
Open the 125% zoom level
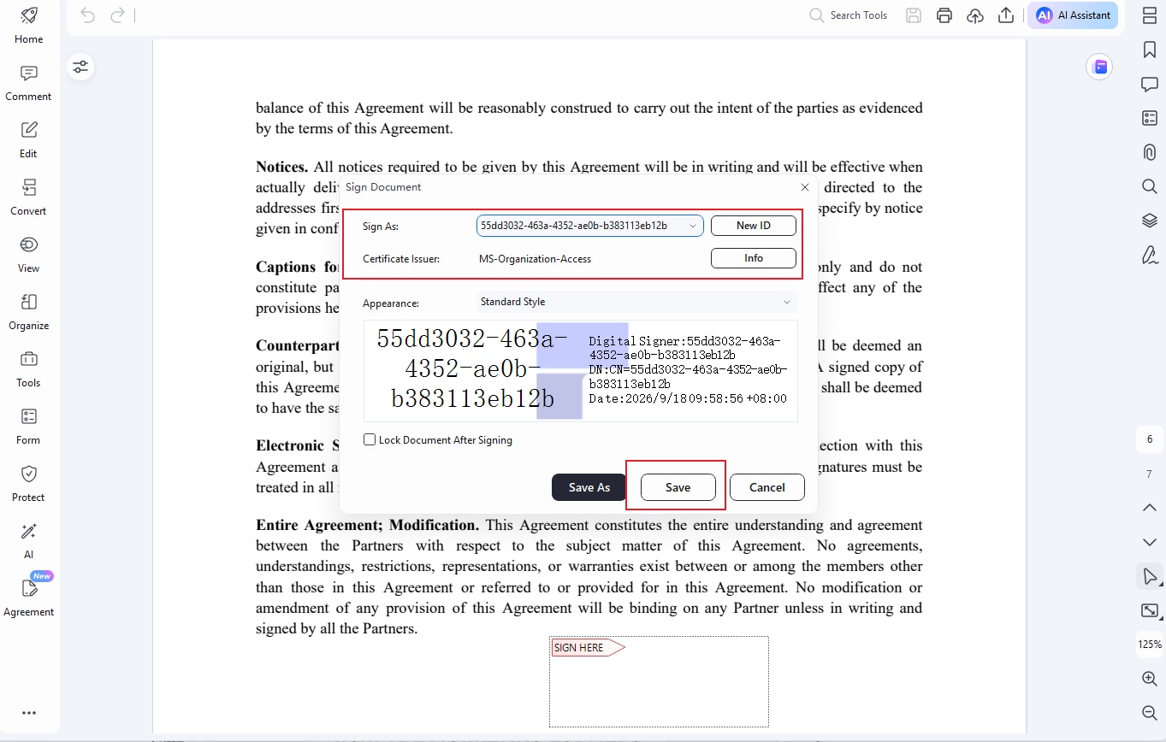point(1150,645)
